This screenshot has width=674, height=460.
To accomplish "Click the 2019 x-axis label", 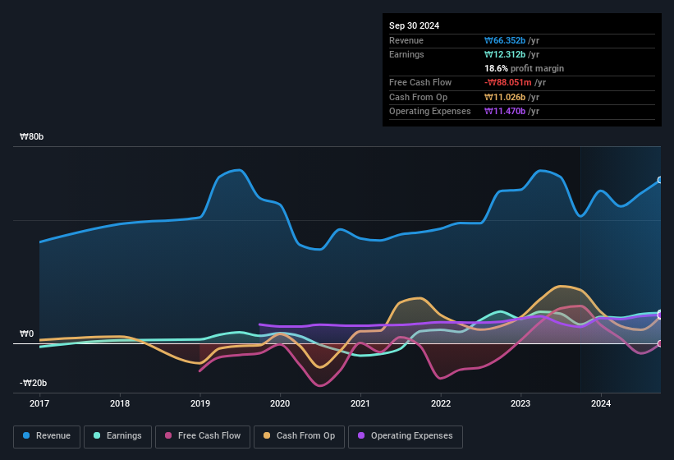I will coord(199,403).
